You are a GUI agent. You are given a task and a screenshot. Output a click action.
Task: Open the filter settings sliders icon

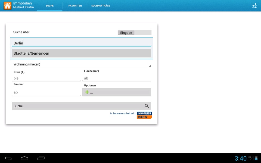(x=254, y=6)
